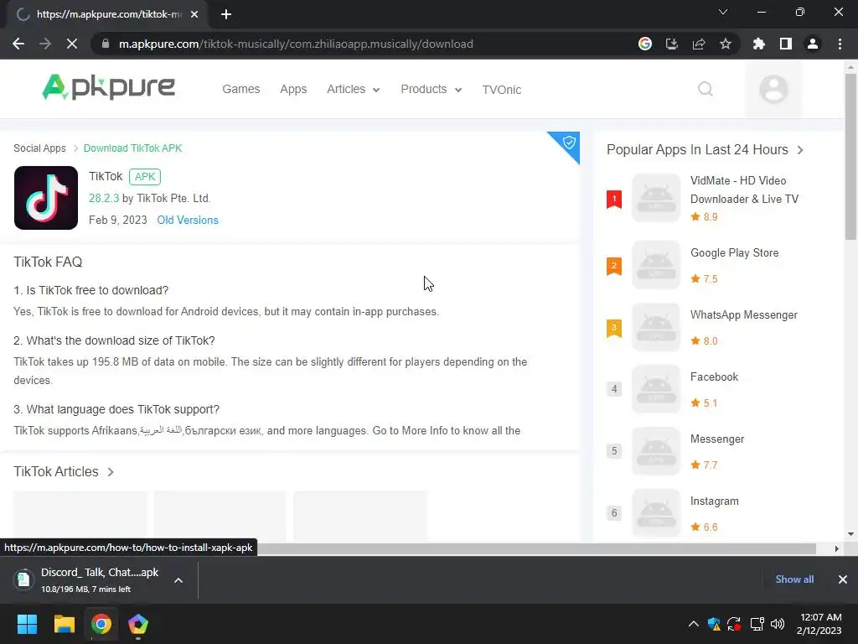858x644 pixels.
Task: Open the Chrome profile icon
Action: coord(813,44)
